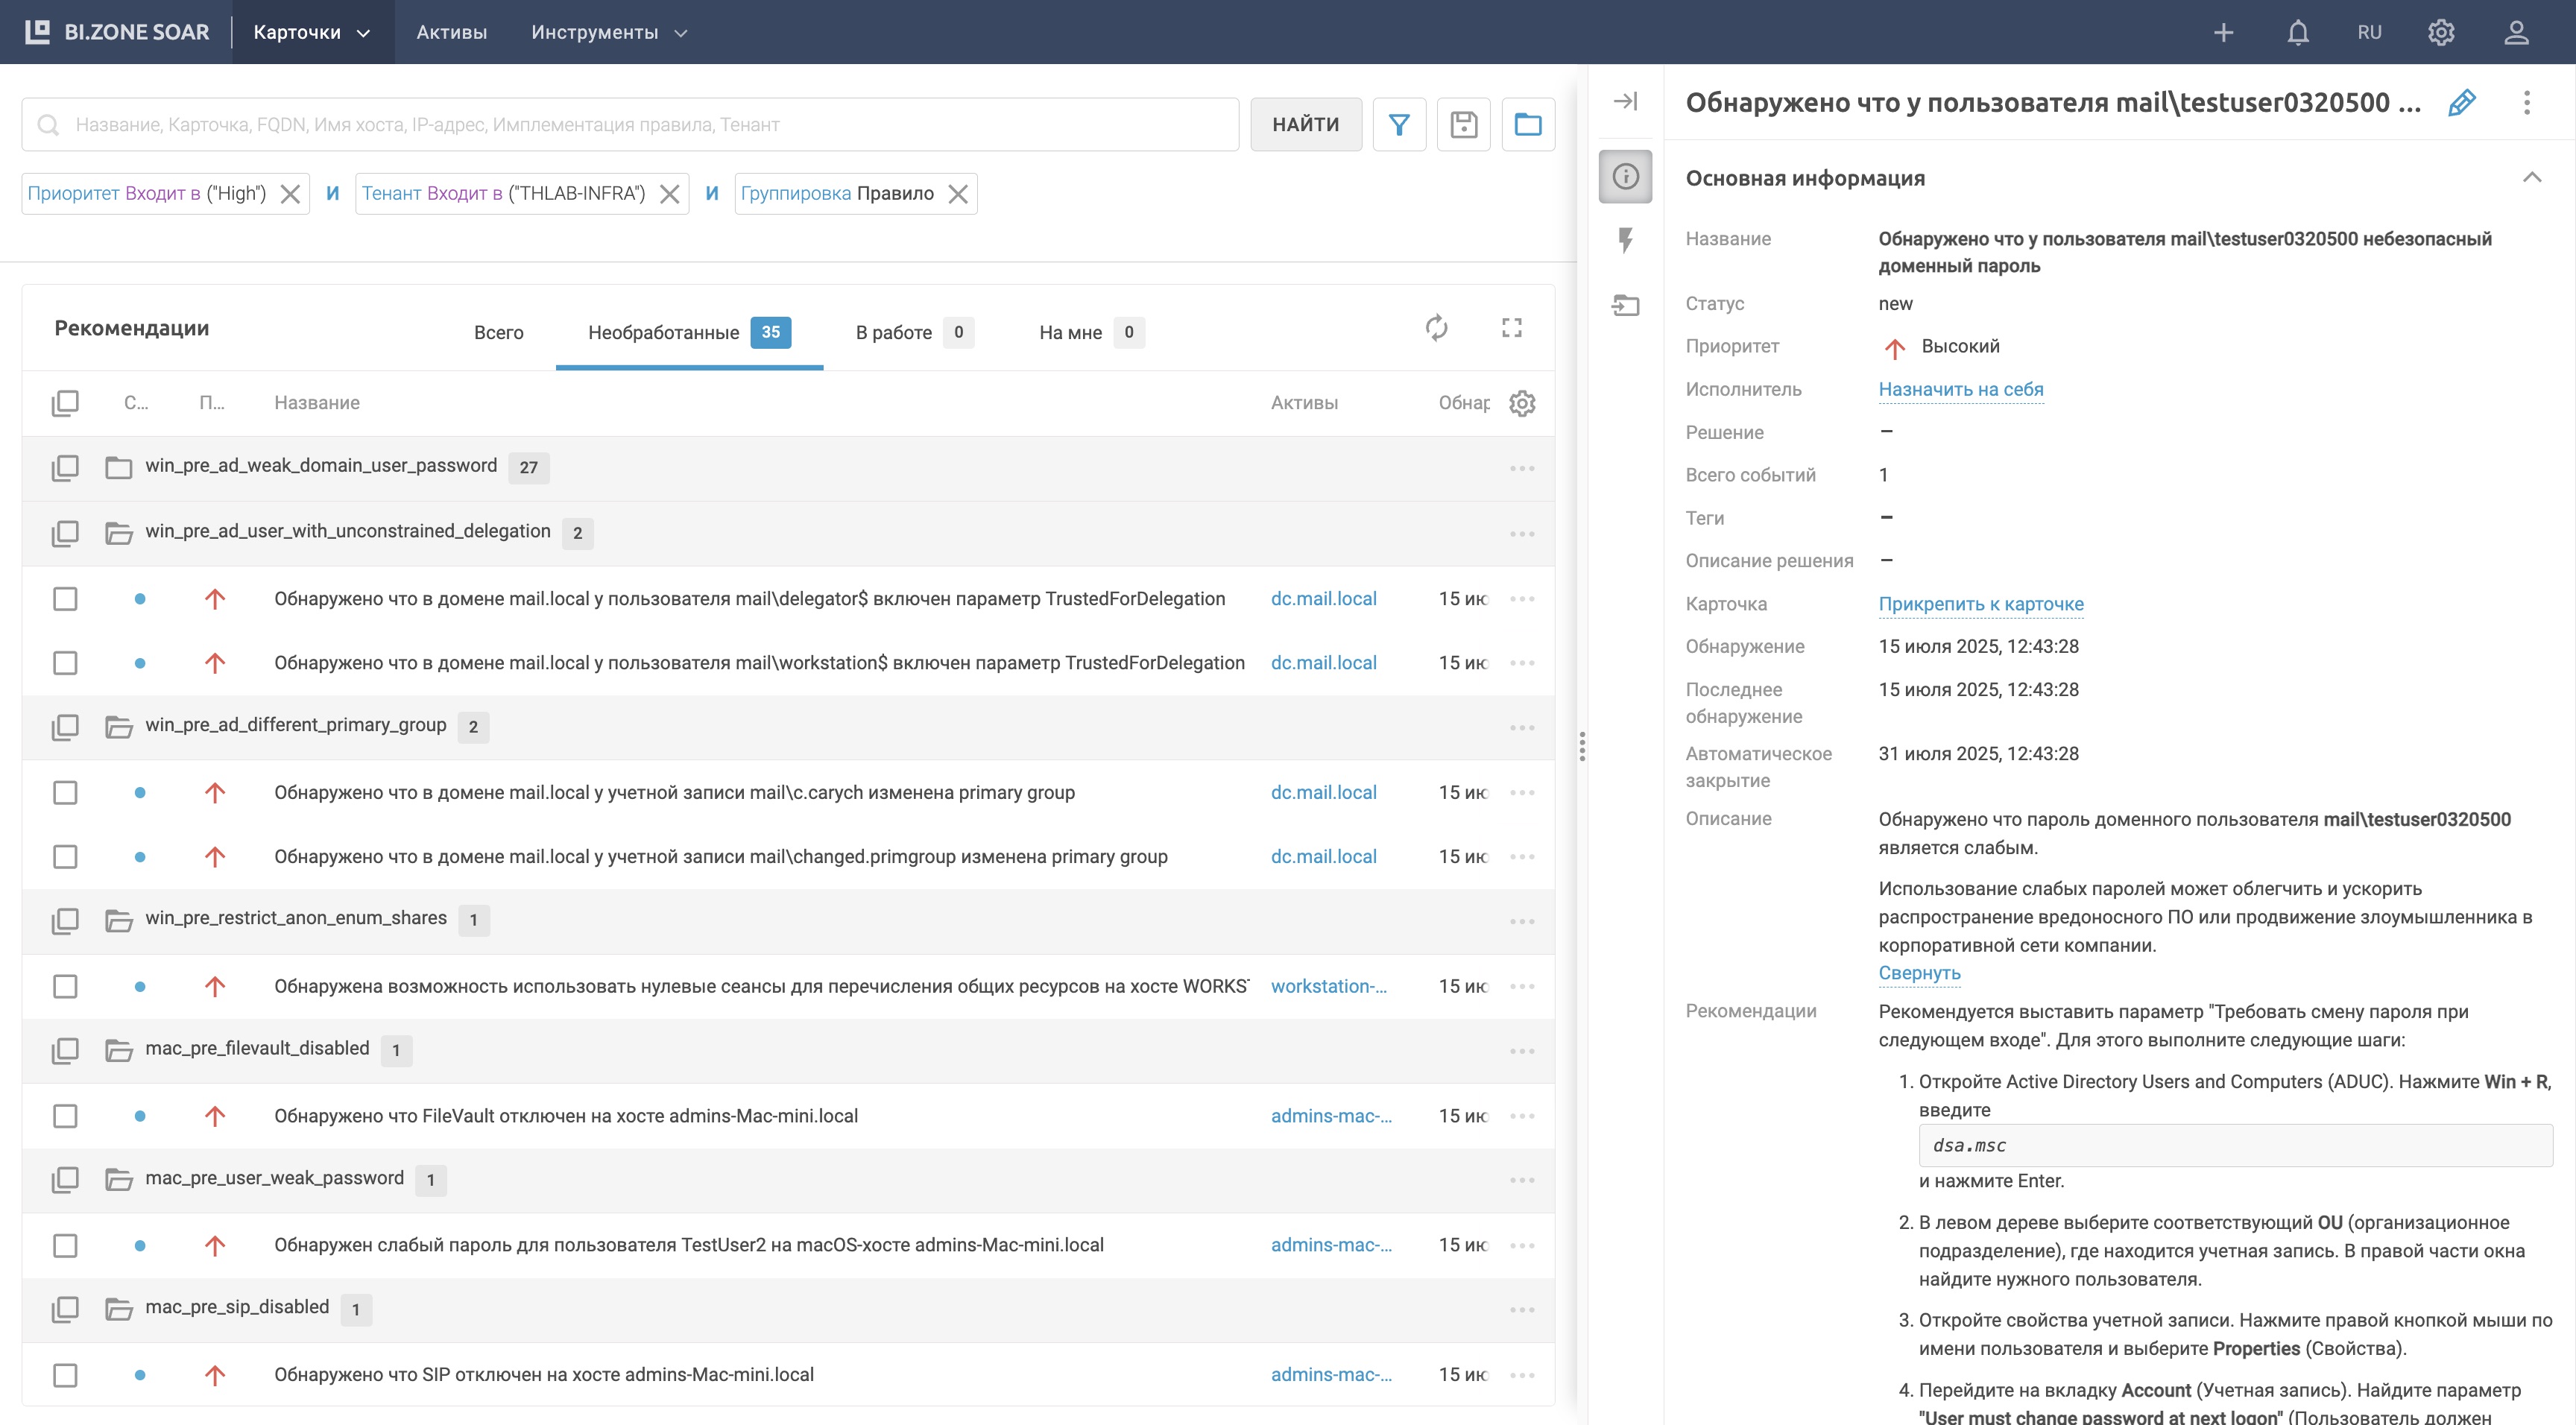Refresh the recommendations list
The height and width of the screenshot is (1425, 2576).
point(1436,328)
